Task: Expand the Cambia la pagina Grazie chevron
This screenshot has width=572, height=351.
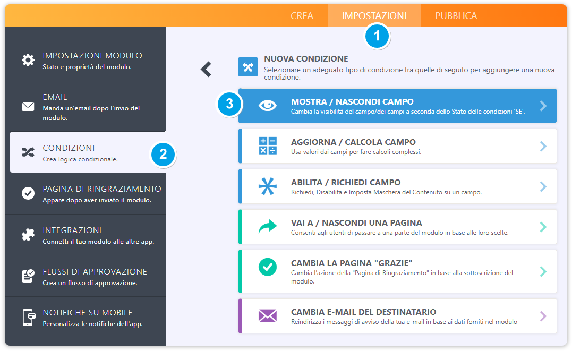Action: tap(543, 271)
